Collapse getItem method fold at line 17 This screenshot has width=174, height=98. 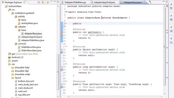coord(66,46)
